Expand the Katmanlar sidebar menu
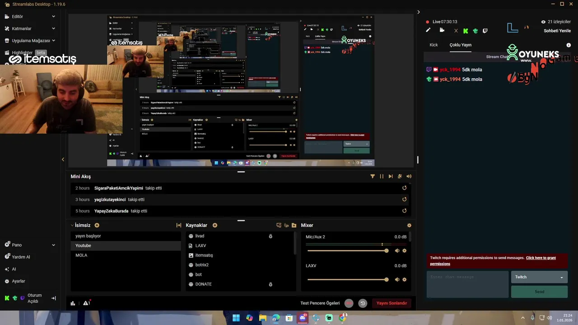The width and height of the screenshot is (578, 325). click(x=53, y=28)
